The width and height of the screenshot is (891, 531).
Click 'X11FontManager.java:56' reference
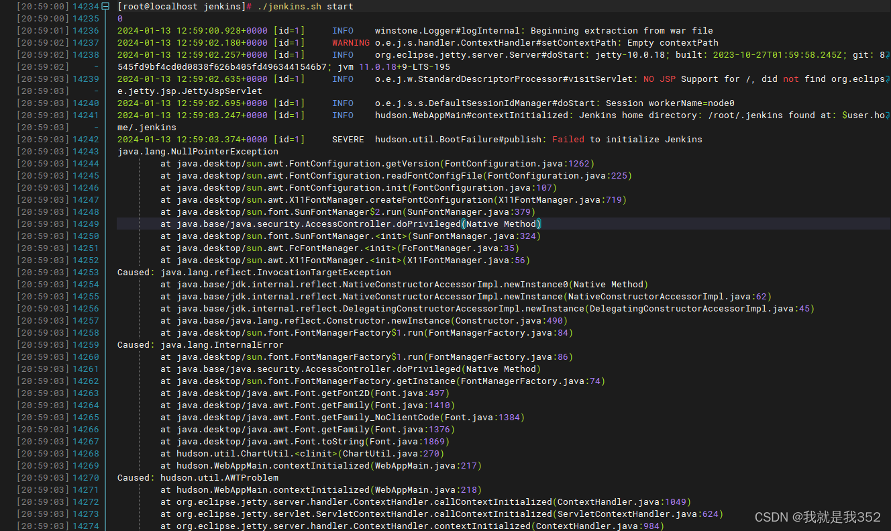pos(466,260)
